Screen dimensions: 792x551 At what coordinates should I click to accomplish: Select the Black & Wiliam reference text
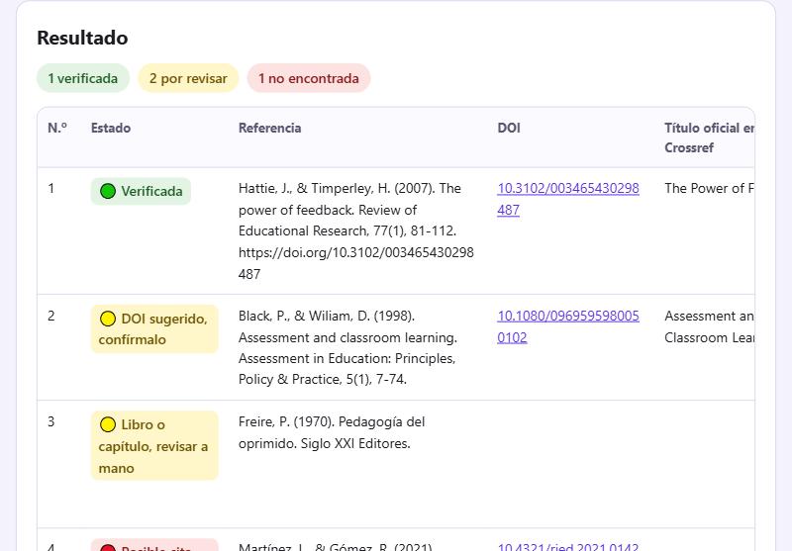point(348,347)
